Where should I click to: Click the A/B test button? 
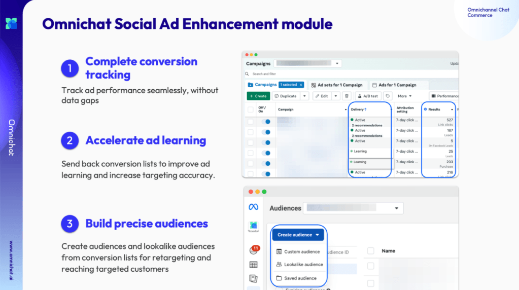[367, 96]
